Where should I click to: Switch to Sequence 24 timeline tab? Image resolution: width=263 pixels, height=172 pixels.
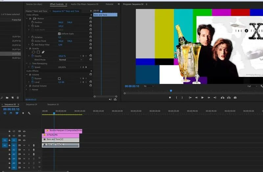(32, 104)
